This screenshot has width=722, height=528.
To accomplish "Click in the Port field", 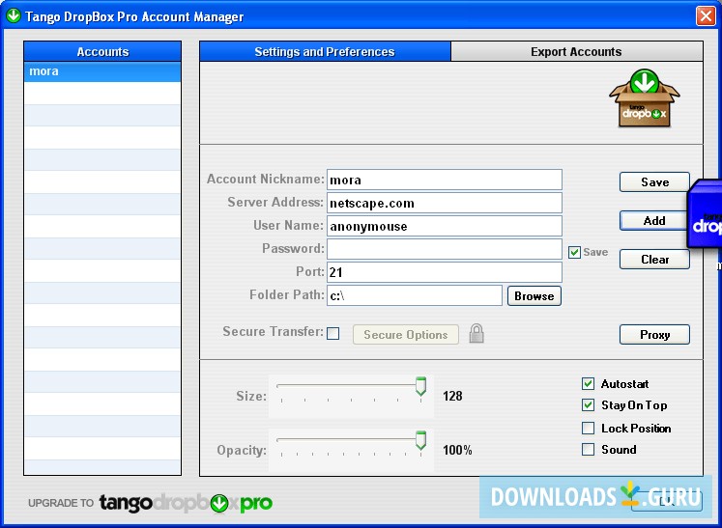I will (x=445, y=272).
